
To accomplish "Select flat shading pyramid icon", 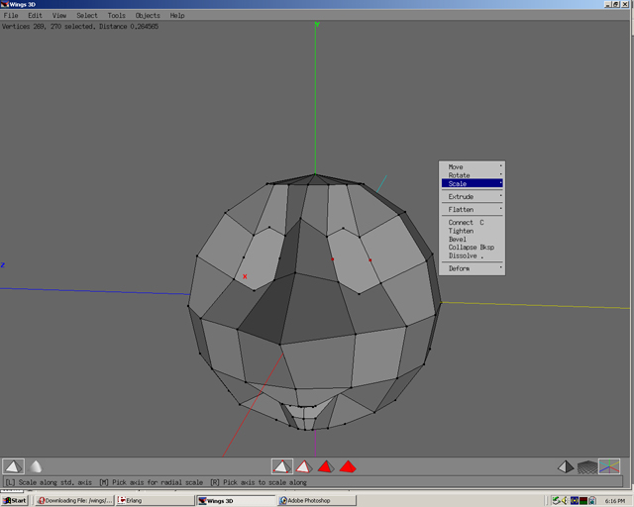I will 13,466.
